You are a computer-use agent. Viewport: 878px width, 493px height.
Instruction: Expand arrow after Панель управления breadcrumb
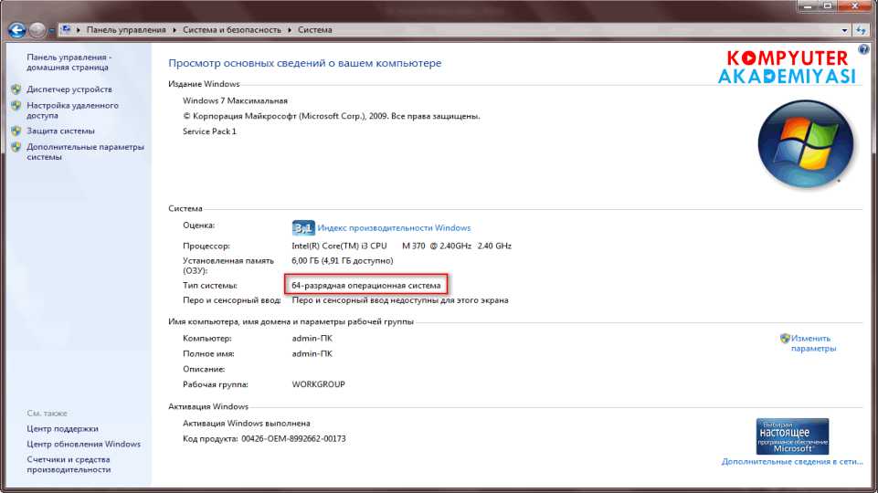(x=175, y=29)
